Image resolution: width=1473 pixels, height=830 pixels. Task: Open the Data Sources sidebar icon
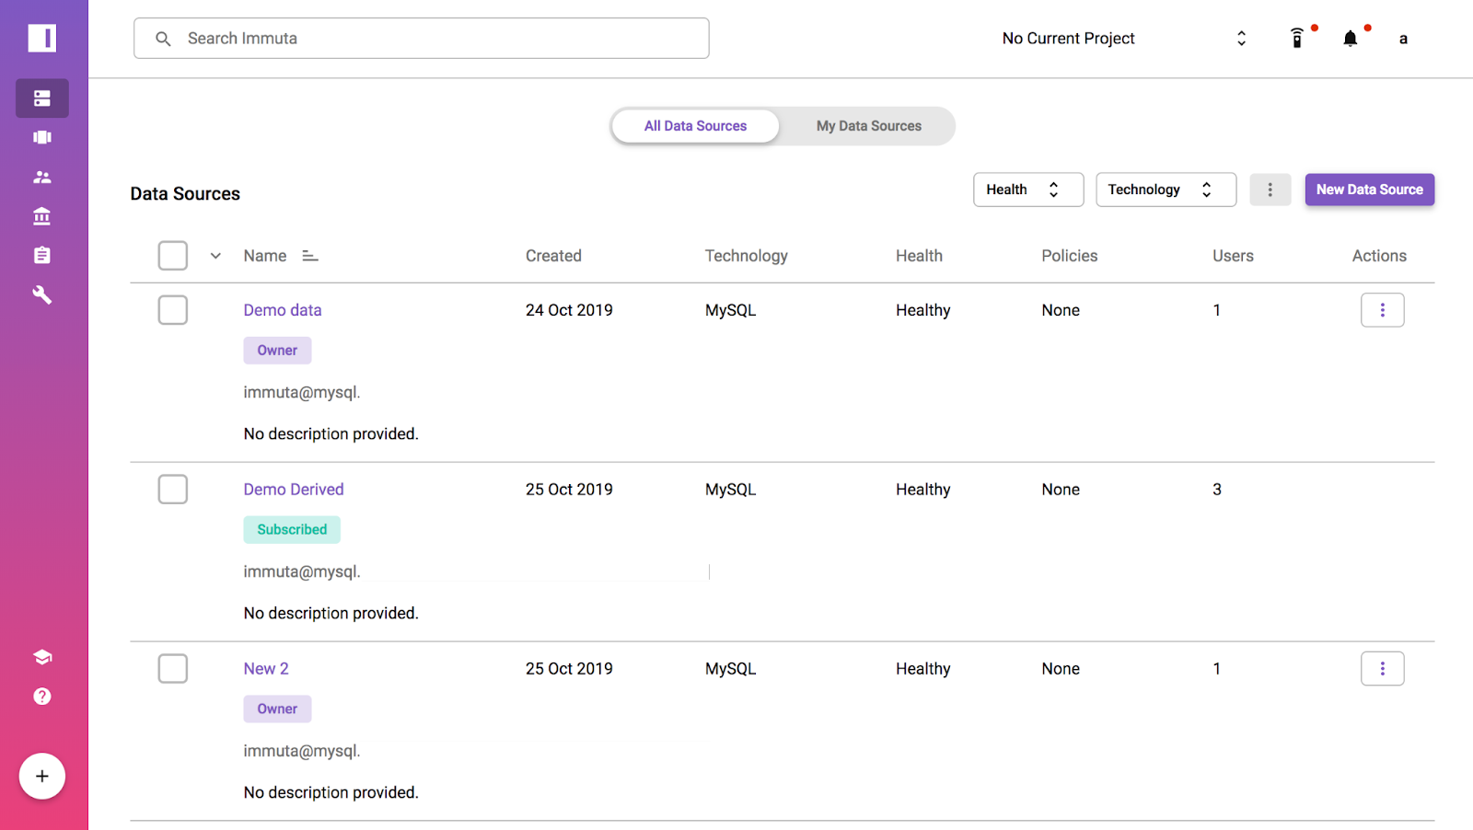pyautogui.click(x=41, y=98)
